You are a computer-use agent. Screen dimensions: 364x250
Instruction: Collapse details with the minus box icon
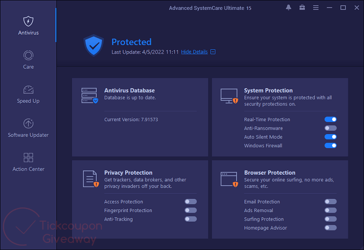[213, 52]
